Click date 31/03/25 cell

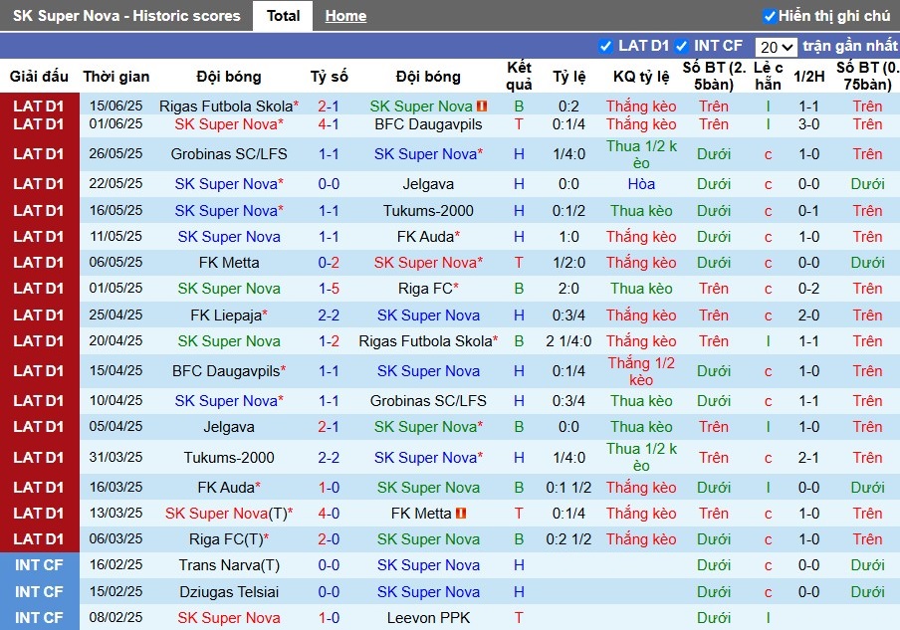115,457
